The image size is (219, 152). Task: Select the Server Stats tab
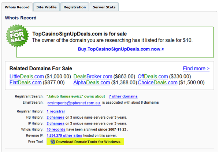tap(104, 7)
